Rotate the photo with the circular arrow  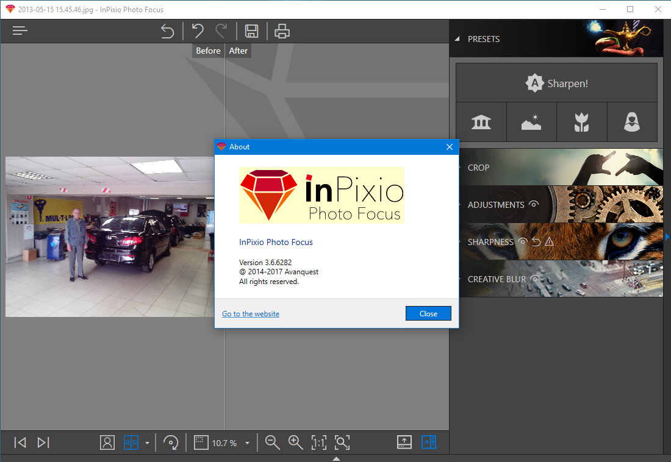coord(171,442)
